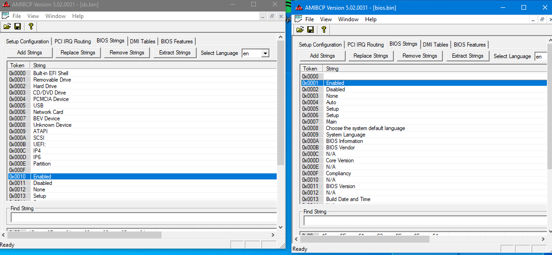
Task: Open File menu in bios.bin window
Action: point(310,19)
